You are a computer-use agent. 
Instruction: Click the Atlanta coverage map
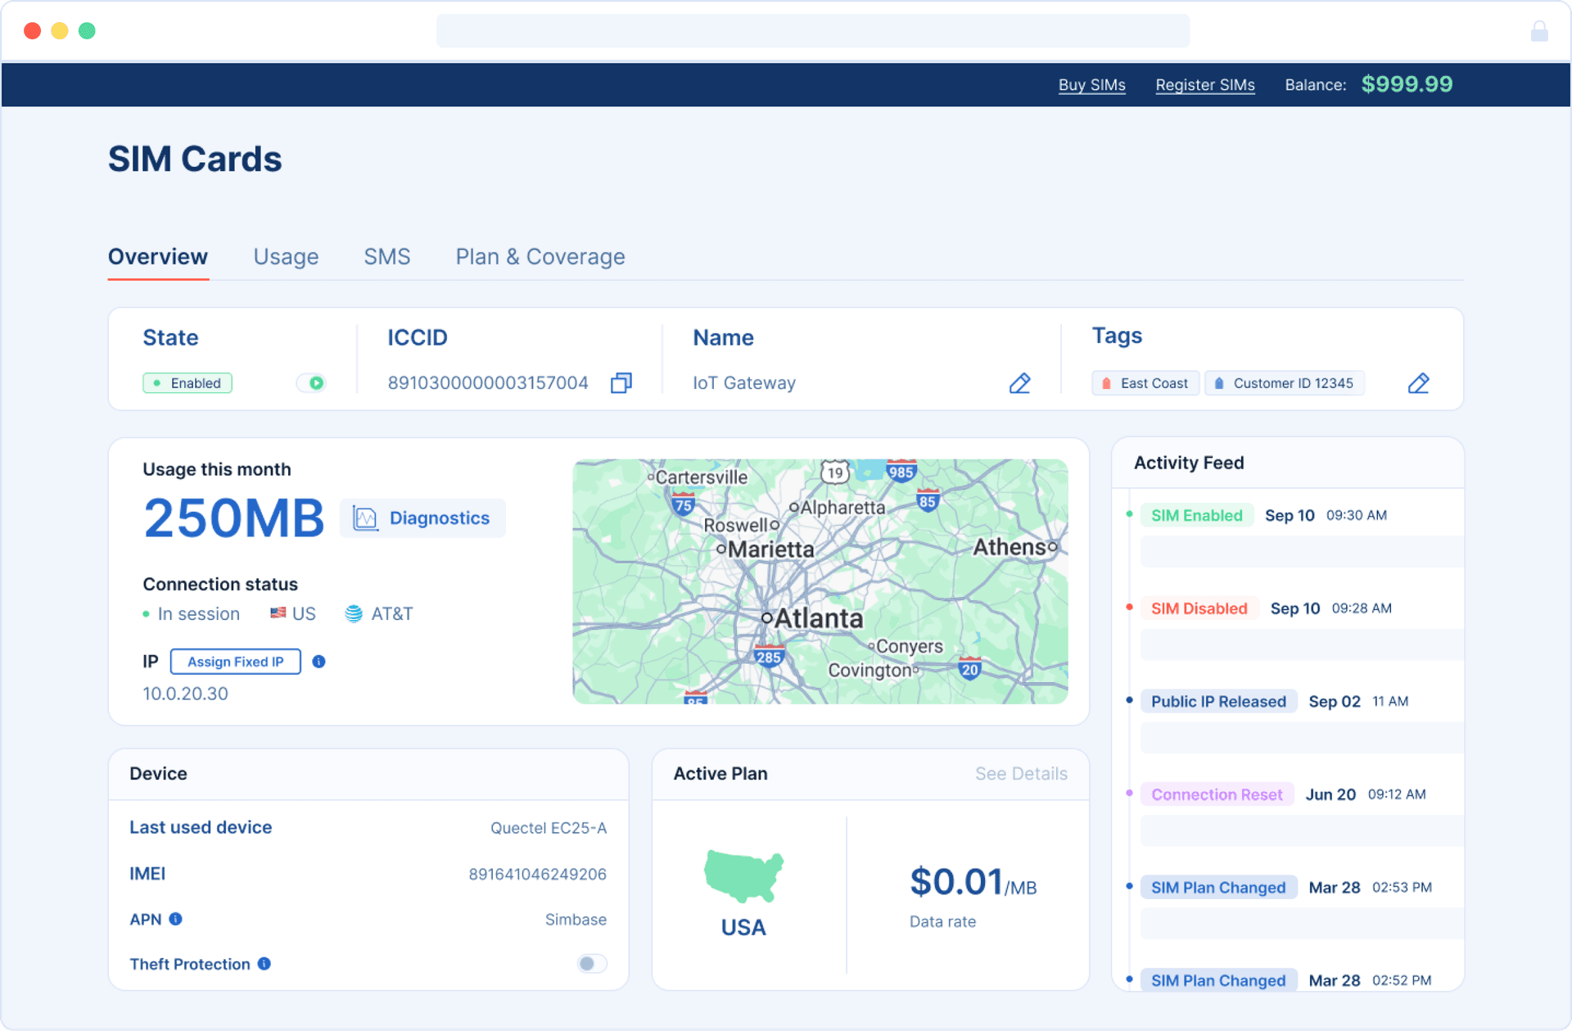click(x=820, y=581)
